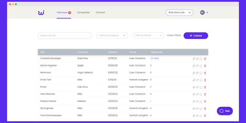
Task: Edit the Senior Engineer interview
Action: (x=197, y=66)
